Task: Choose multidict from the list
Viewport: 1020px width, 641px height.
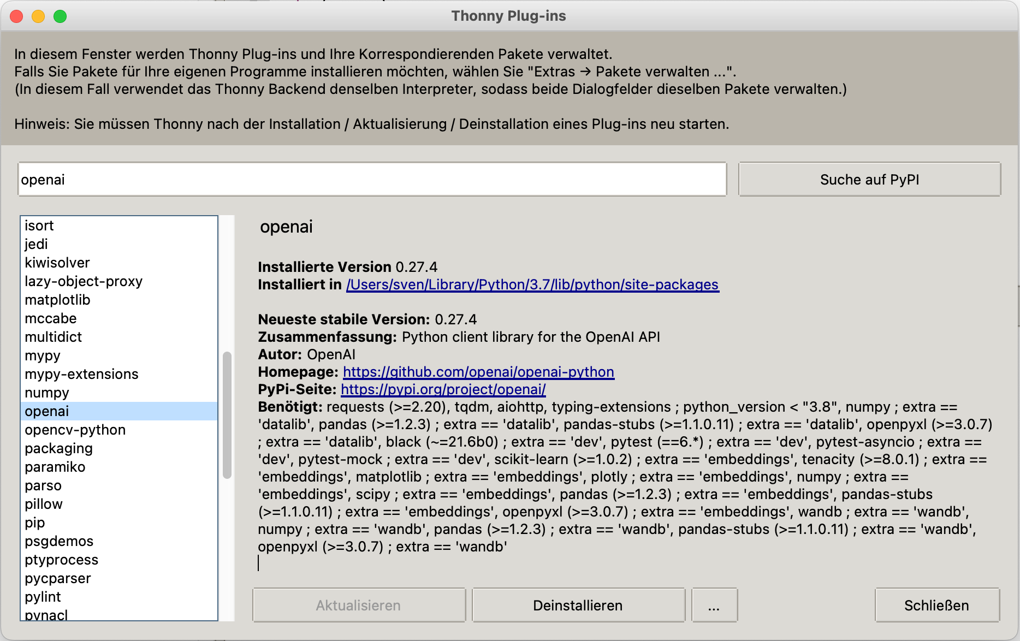Action: coord(119,337)
